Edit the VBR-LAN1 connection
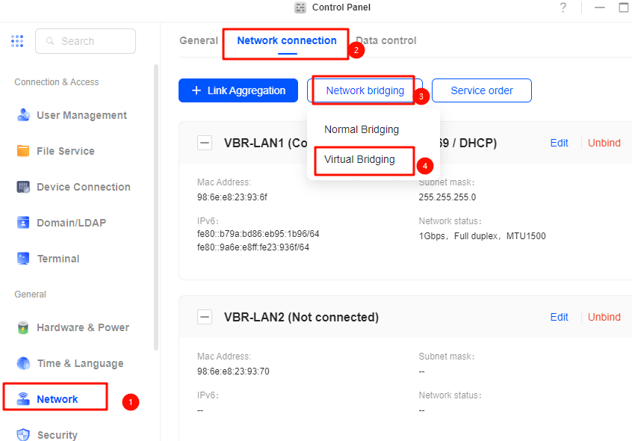The image size is (632, 441). (559, 143)
